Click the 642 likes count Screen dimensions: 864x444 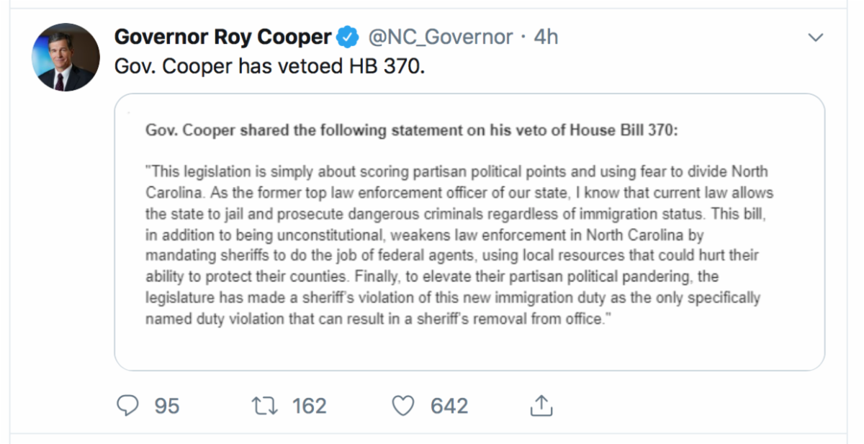(x=449, y=406)
